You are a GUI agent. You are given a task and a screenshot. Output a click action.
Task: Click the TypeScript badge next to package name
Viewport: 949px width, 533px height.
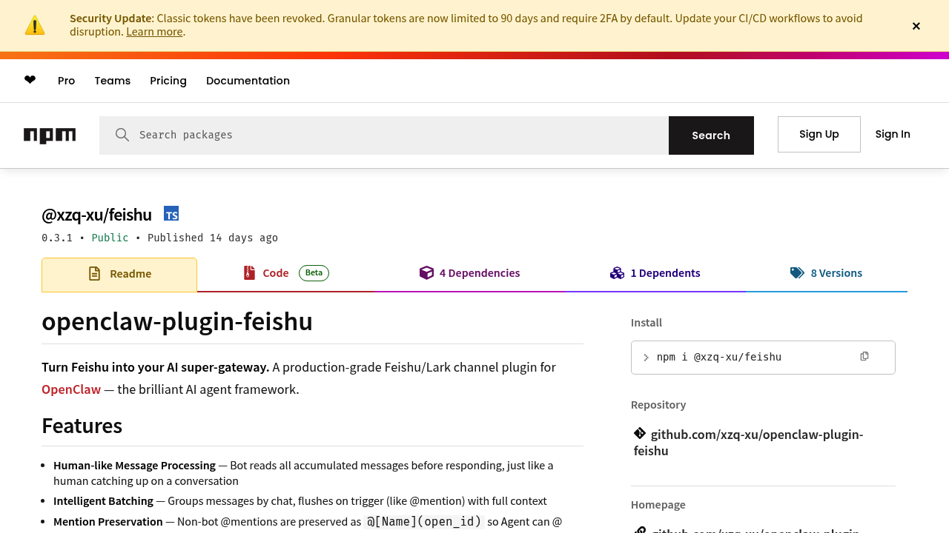(171, 214)
